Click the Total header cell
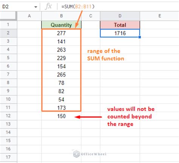The height and width of the screenshot is (163, 179). tap(120, 25)
